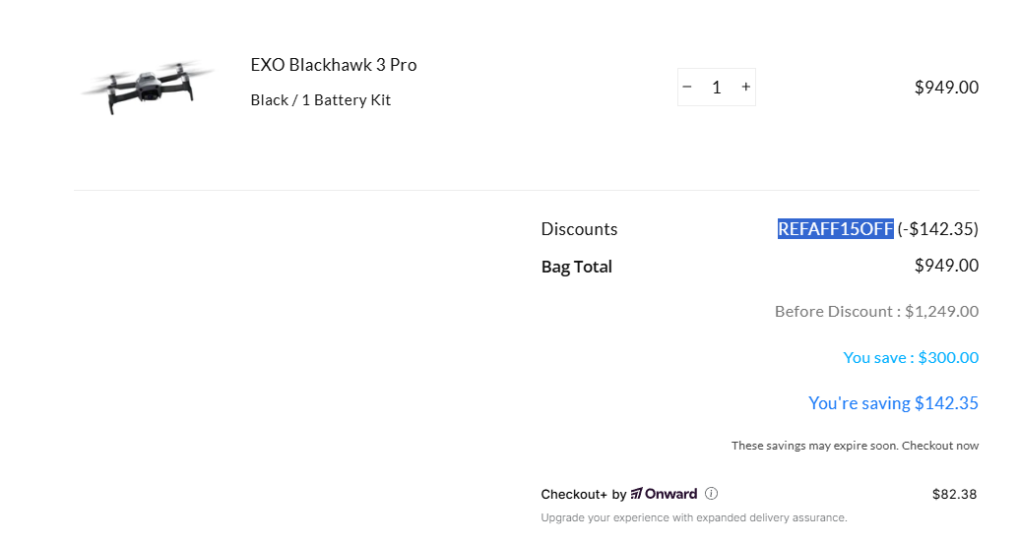Click the (-$142.35) discount amount
1019x543 pixels.
point(937,228)
